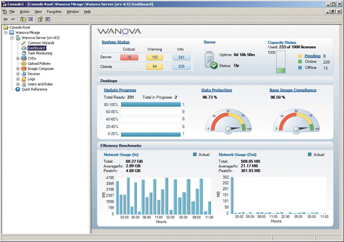Click the Users and Roles person icon
Viewport: 344px width, 242px height.
[24, 84]
